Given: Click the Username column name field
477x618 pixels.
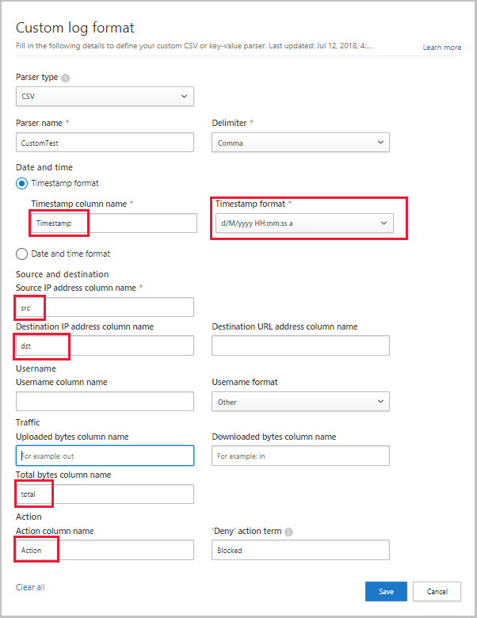Looking at the screenshot, I should [x=105, y=401].
